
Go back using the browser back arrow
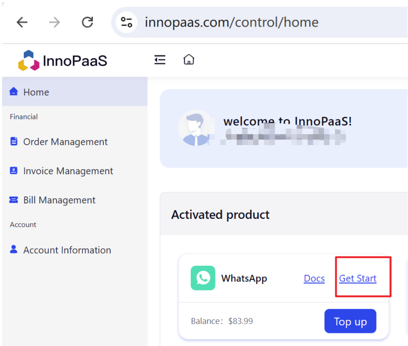(x=22, y=22)
